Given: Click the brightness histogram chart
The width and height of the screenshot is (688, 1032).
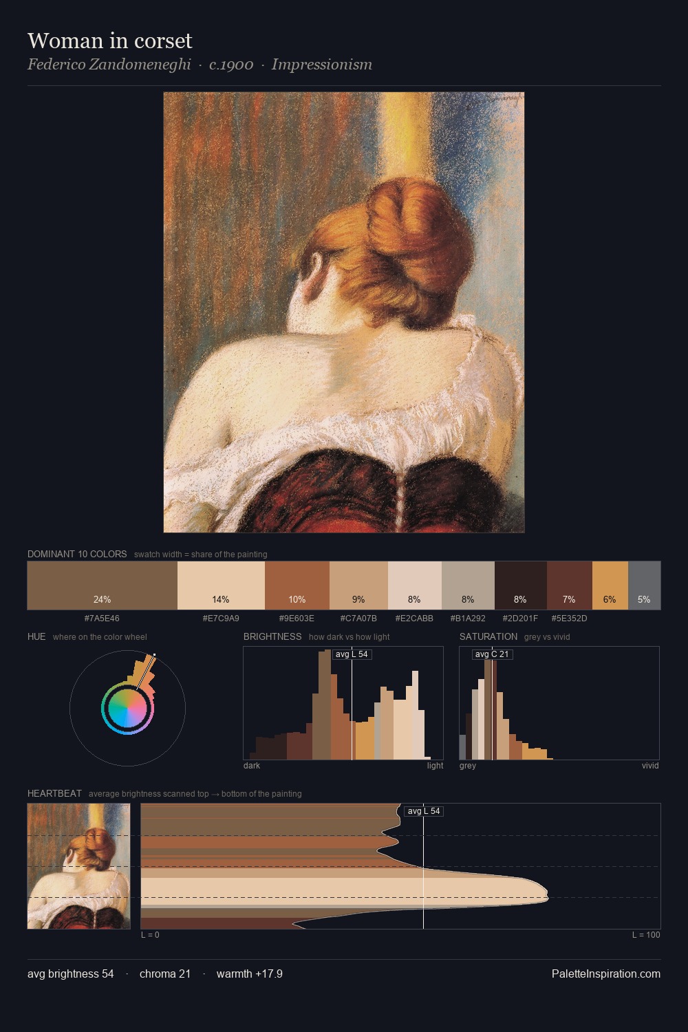Looking at the screenshot, I should 343,703.
